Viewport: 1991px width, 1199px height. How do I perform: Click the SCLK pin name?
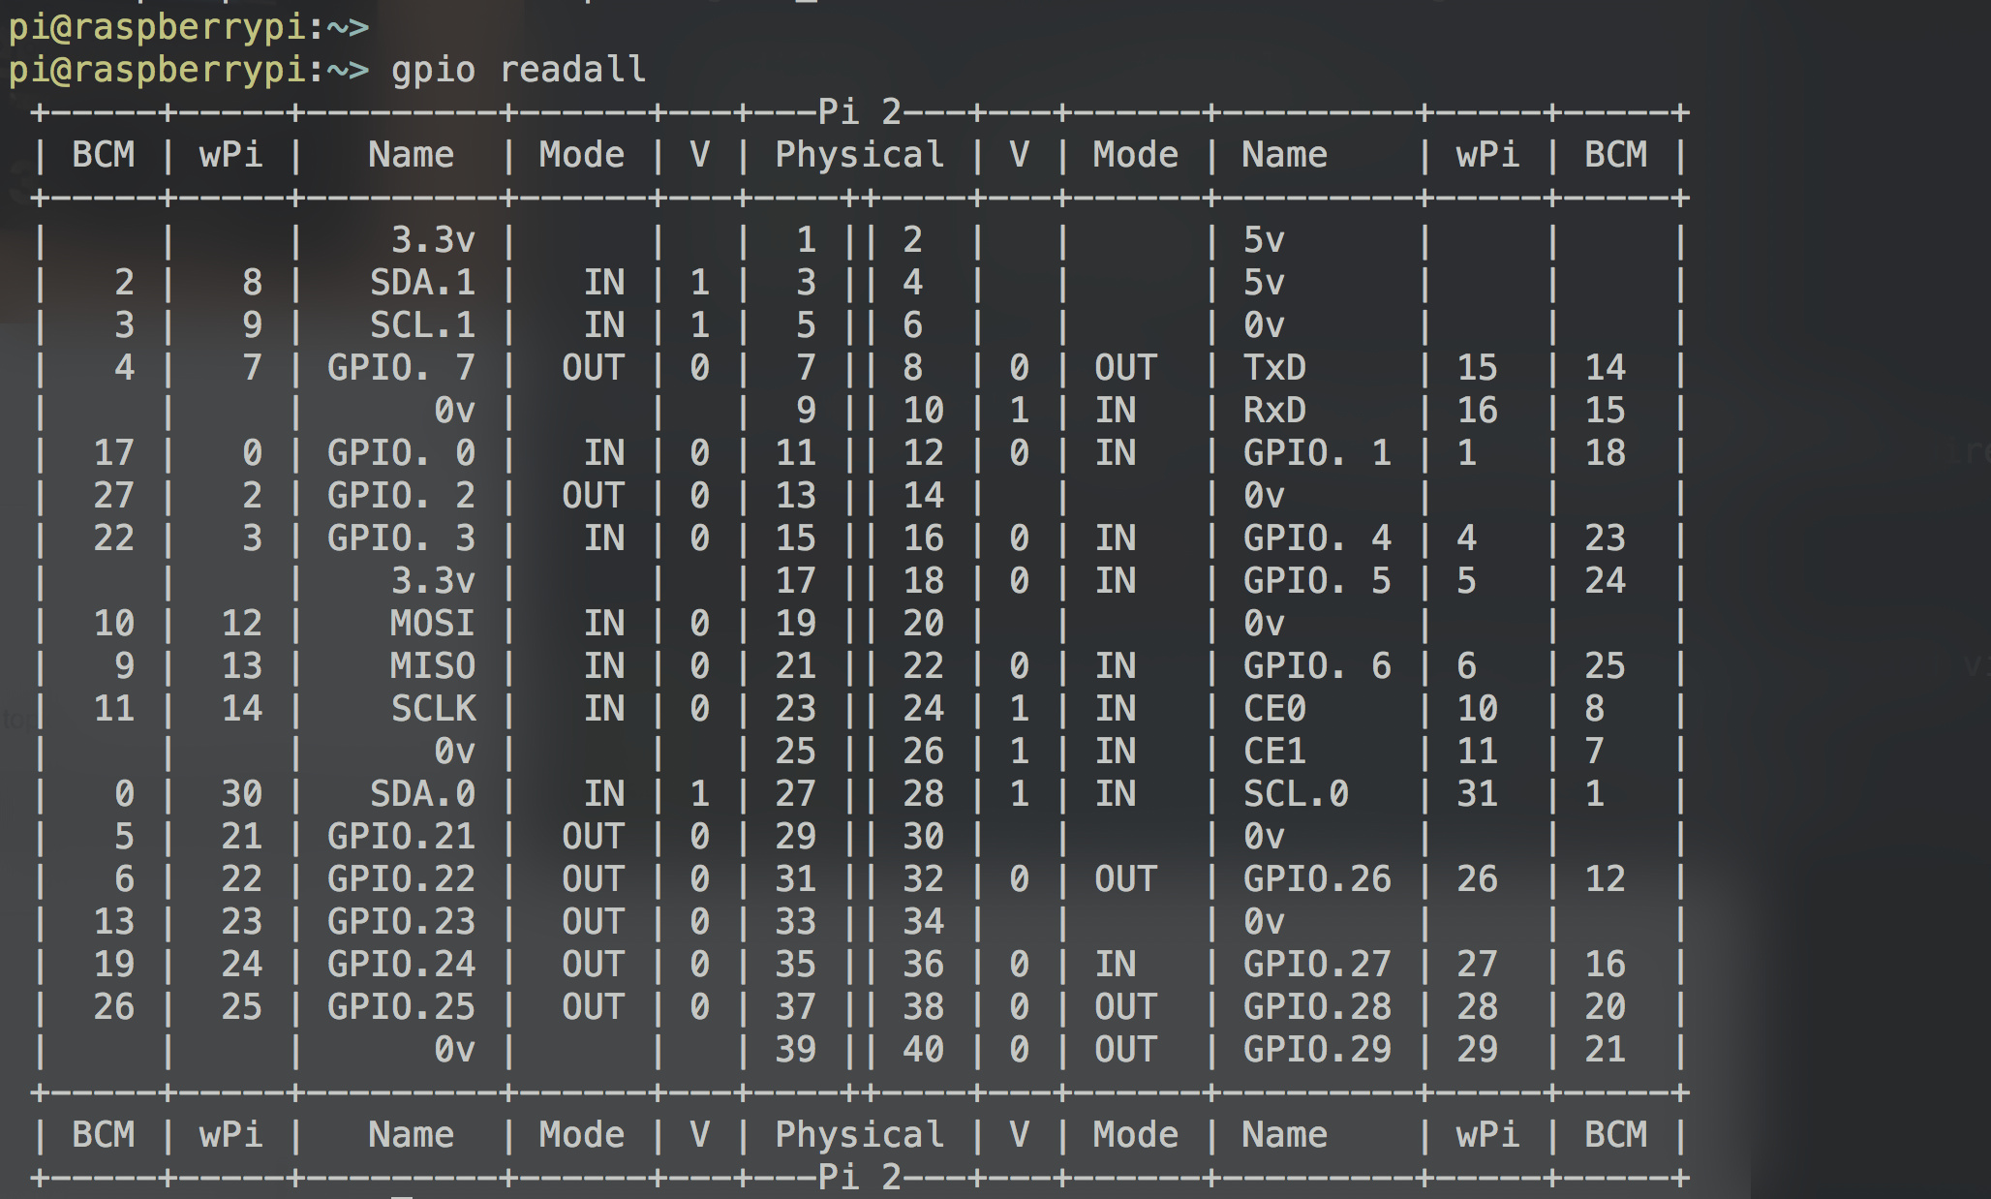coord(433,709)
